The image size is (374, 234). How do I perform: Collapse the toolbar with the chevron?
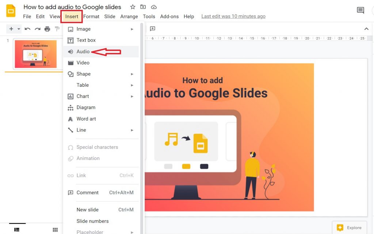pyautogui.click(x=366, y=28)
